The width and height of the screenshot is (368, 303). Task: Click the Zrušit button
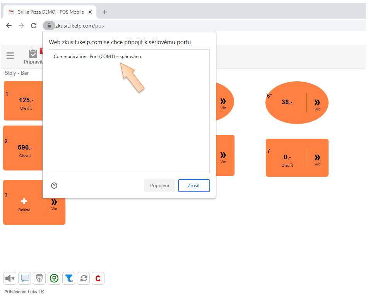coord(194,186)
